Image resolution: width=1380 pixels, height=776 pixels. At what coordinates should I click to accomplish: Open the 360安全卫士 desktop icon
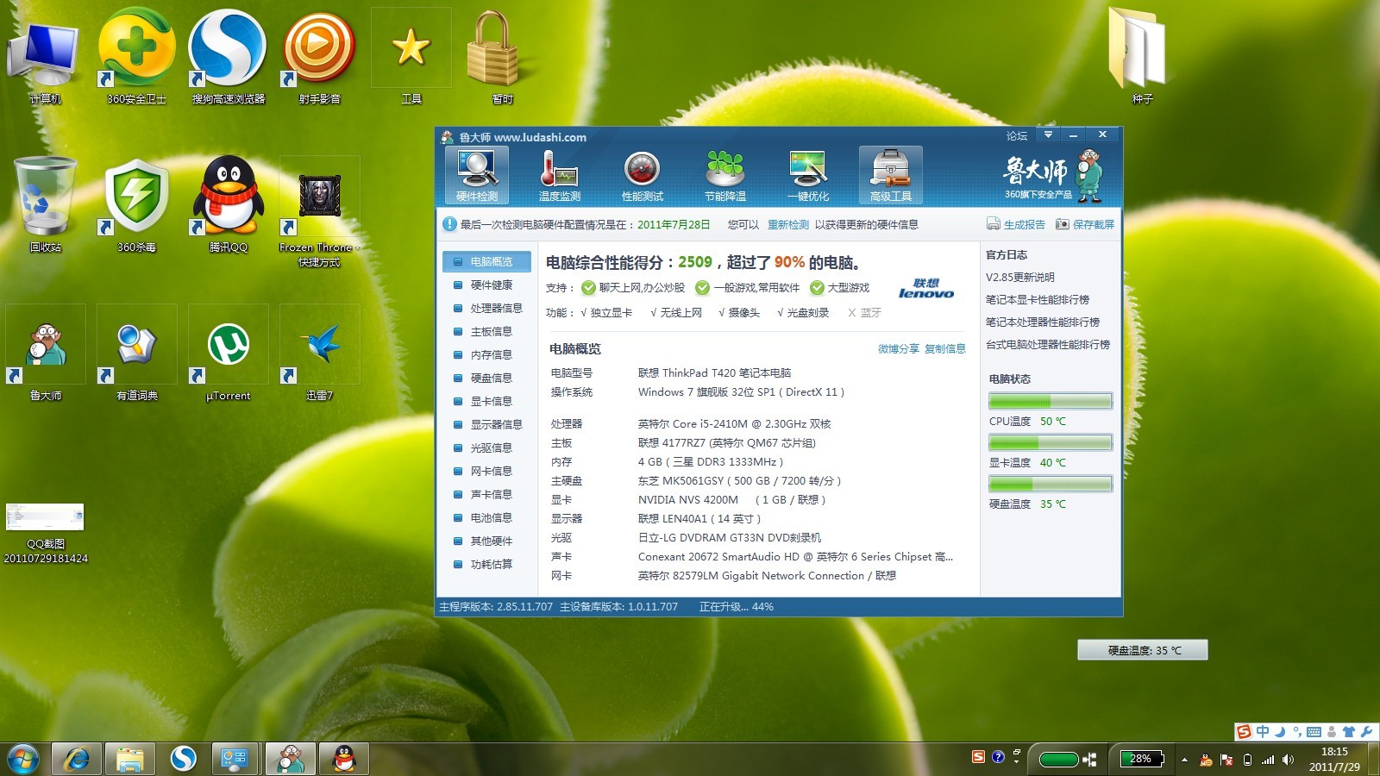pyautogui.click(x=136, y=59)
